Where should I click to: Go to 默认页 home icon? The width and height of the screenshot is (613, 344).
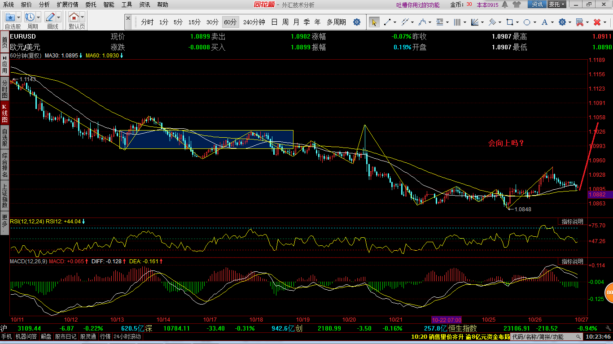coord(74,17)
